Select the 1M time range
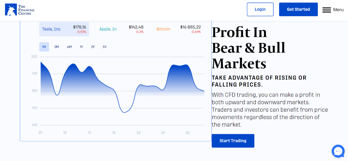Viewport: 348px width, 161px height. [44, 47]
